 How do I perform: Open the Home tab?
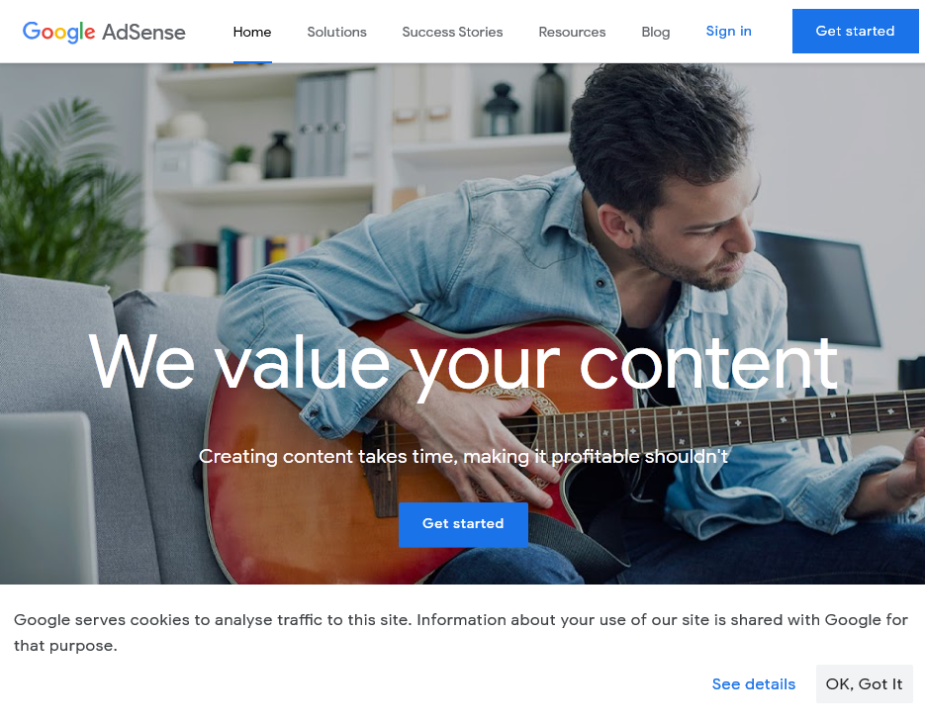click(252, 32)
